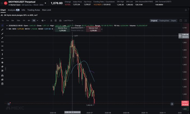The width and height of the screenshot is (190, 114).
Task: Open the headline 'SK Hynix stock plunges 30% vs ADR'
Action: [21, 15]
